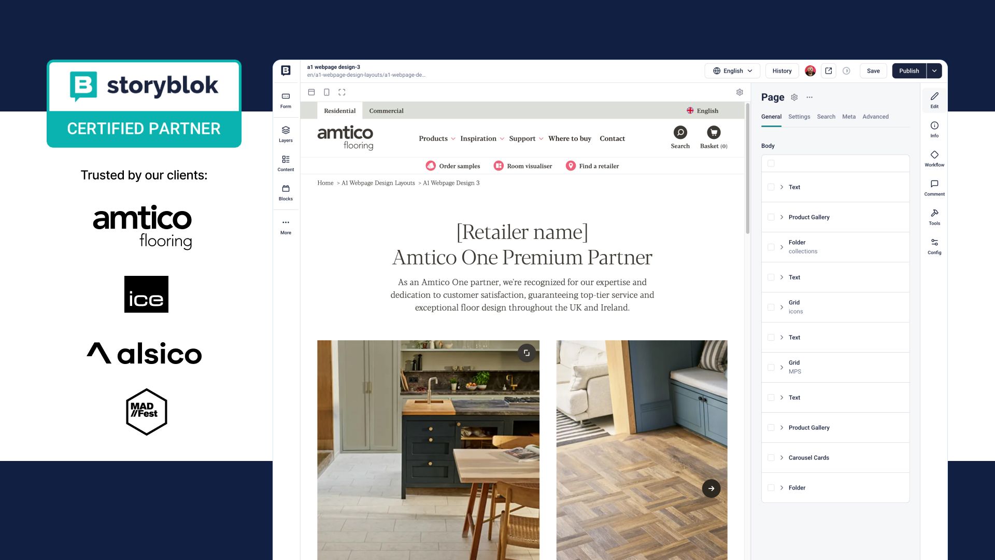Switch to the General tab

click(x=771, y=117)
